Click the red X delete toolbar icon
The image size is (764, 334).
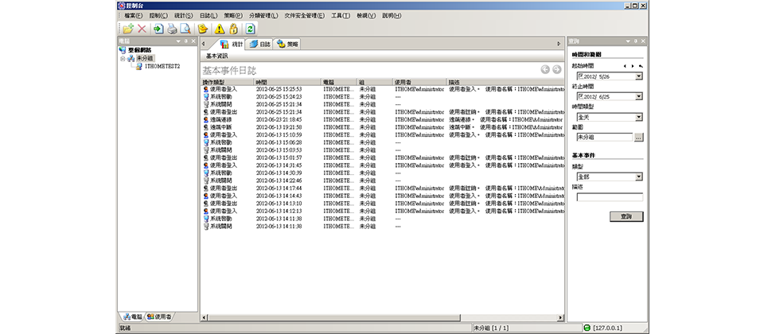tap(142, 29)
